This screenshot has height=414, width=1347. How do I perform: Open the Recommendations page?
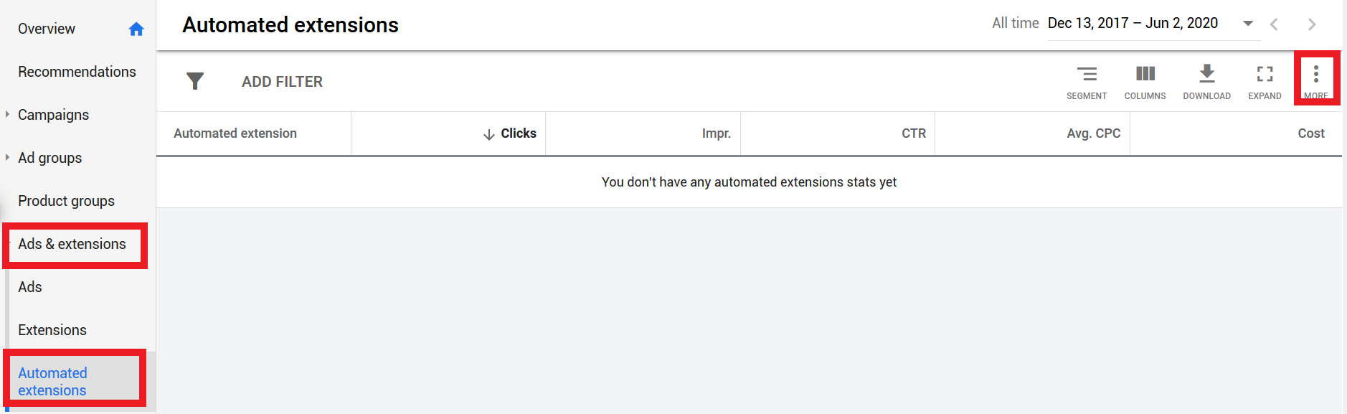(77, 72)
